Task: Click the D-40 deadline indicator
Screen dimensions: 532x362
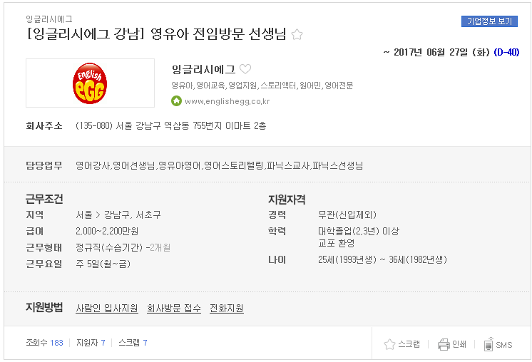Action: click(506, 52)
